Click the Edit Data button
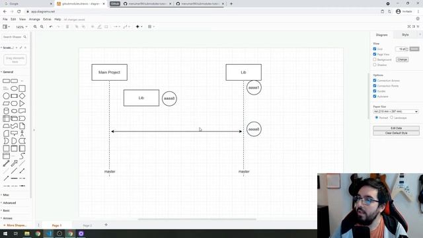Image resolution: width=423 pixels, height=238 pixels. tap(396, 128)
